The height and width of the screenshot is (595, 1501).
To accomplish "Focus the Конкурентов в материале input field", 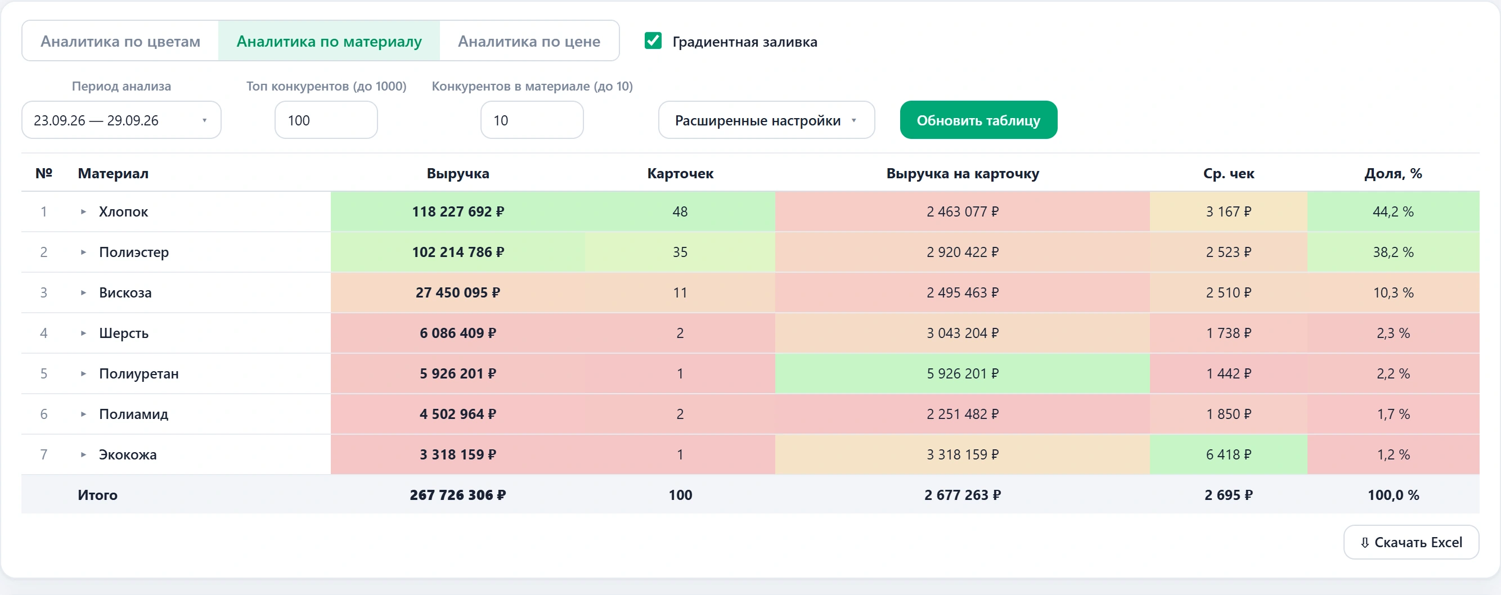I will 532,120.
